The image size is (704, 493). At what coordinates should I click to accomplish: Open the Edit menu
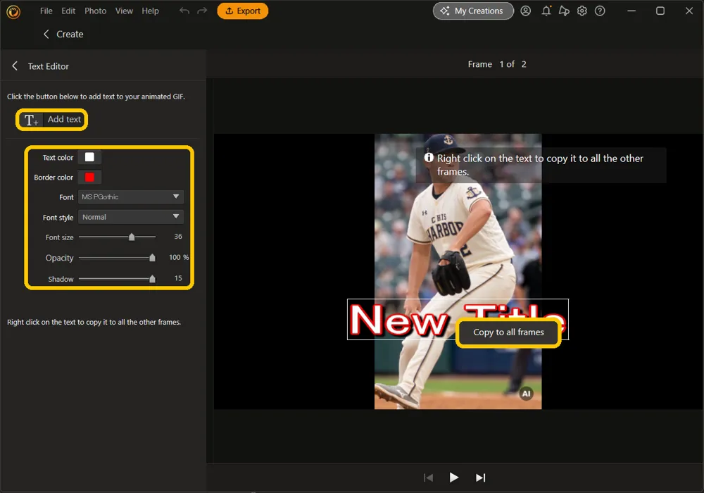pyautogui.click(x=68, y=11)
